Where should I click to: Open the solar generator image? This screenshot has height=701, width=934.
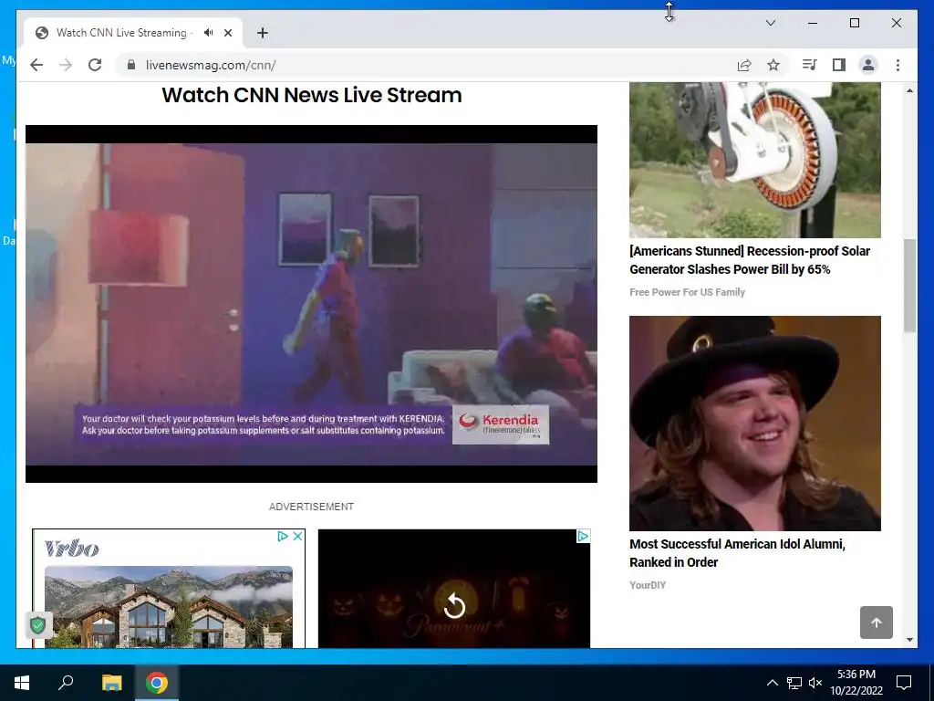[x=754, y=161]
